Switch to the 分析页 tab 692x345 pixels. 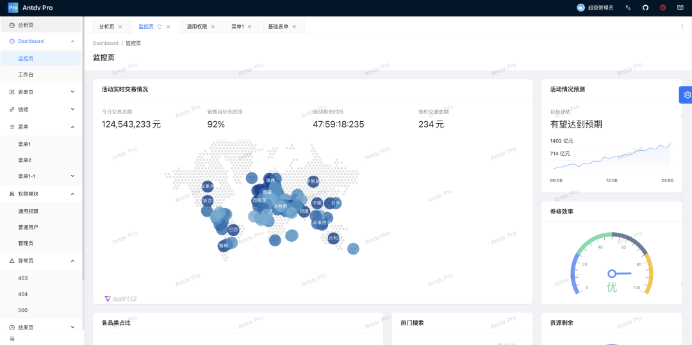click(107, 26)
